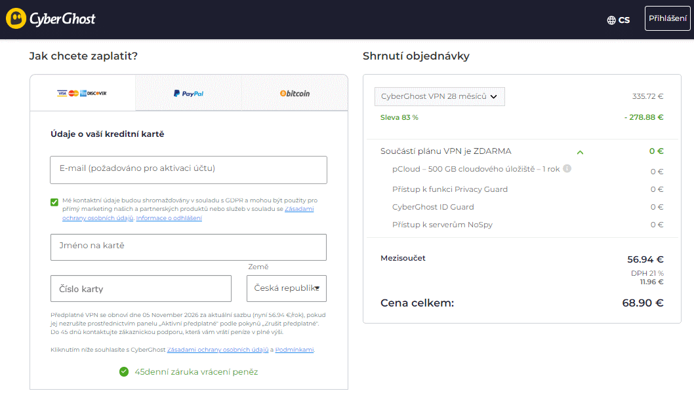The image size is (694, 393).
Task: Click the CyberGhost logo in the header
Action: (x=51, y=18)
